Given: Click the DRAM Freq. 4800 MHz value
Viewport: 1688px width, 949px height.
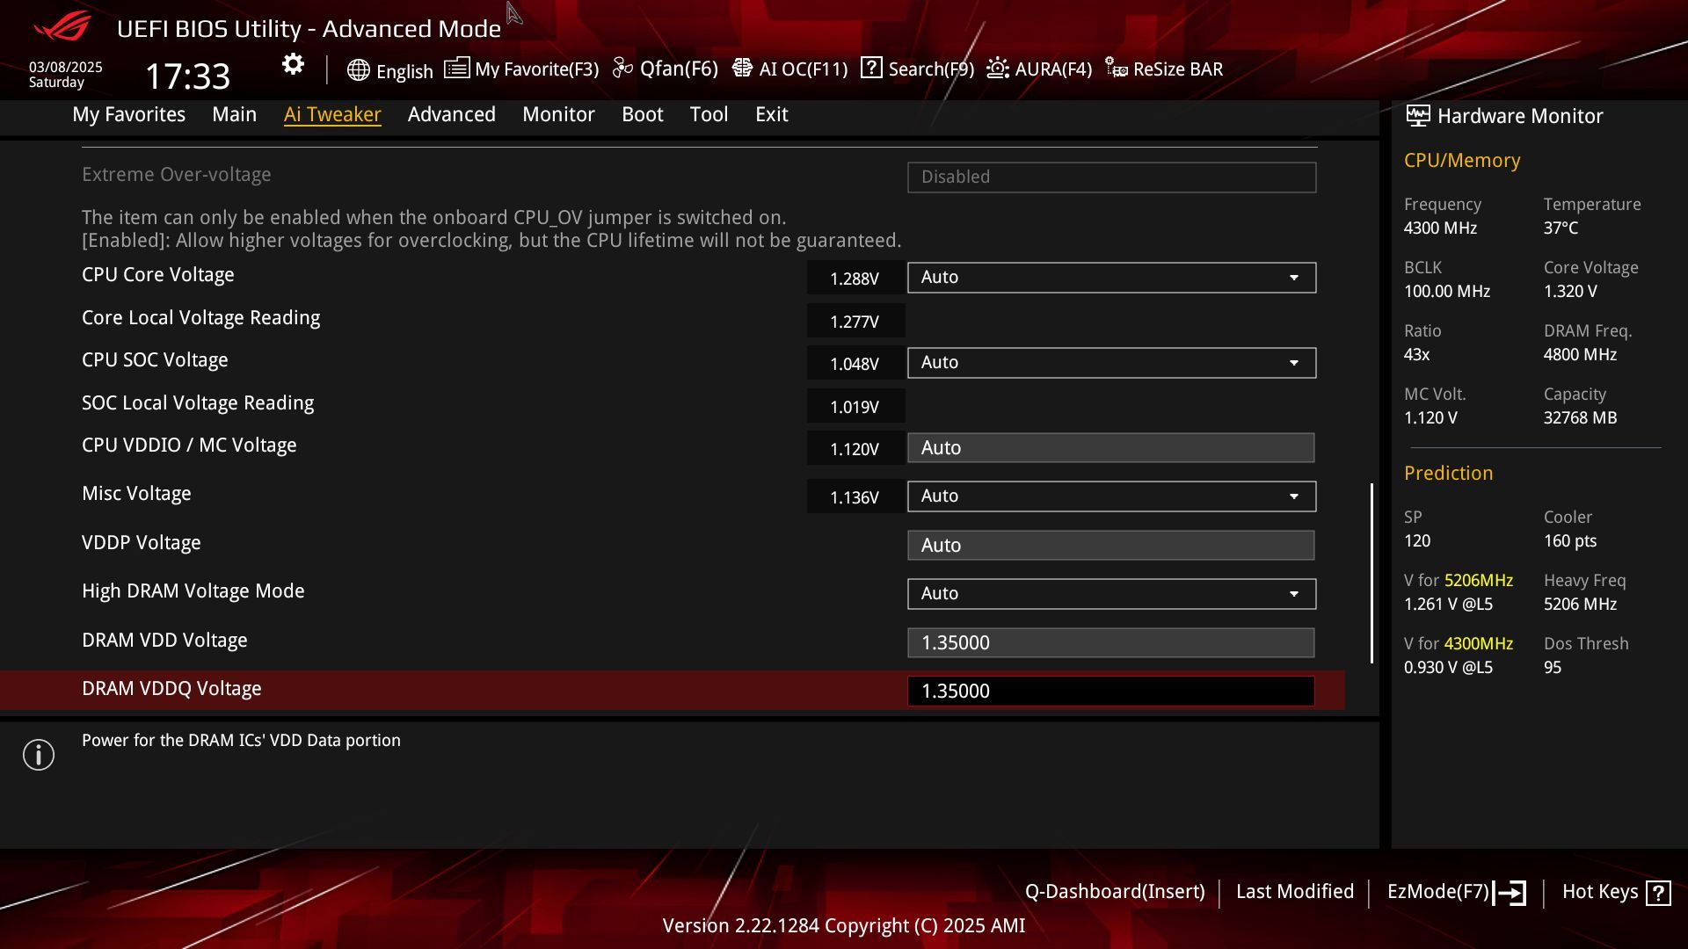Looking at the screenshot, I should point(1580,355).
